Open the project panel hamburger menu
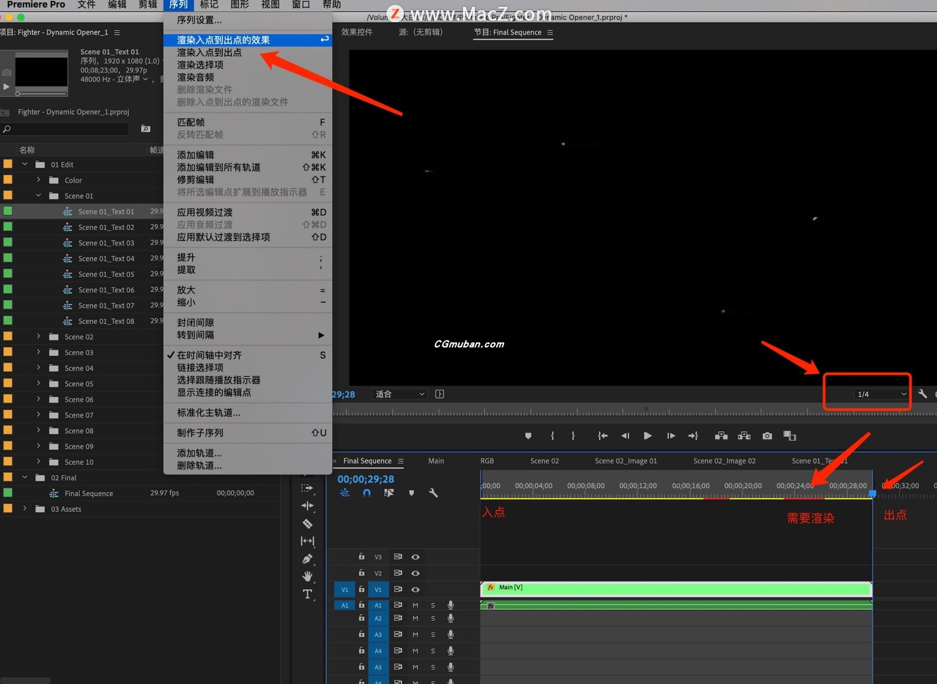The width and height of the screenshot is (937, 684). point(117,32)
